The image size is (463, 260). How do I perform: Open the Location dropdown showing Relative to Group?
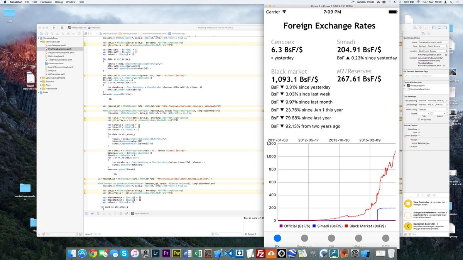pyautogui.click(x=433, y=51)
